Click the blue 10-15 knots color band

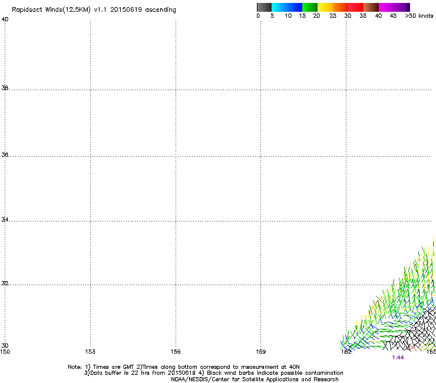point(295,7)
